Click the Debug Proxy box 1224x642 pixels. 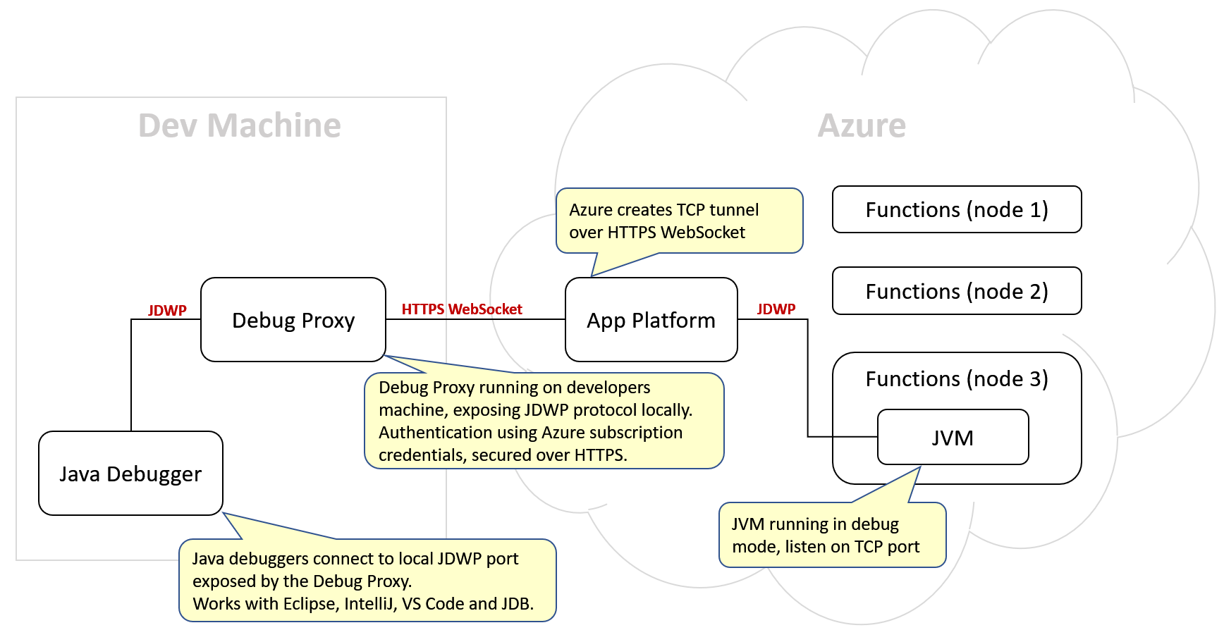coord(293,320)
